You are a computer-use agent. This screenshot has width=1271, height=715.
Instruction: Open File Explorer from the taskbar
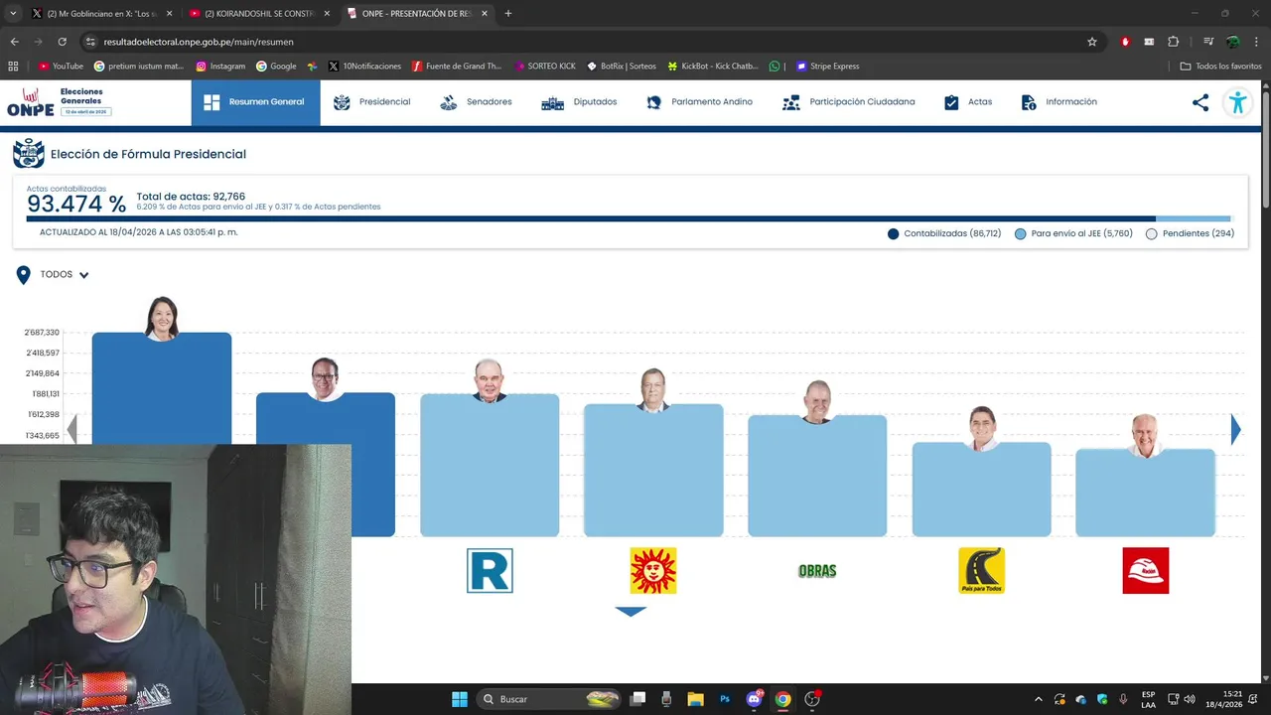coord(695,699)
